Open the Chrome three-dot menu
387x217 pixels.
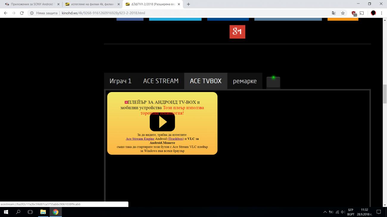[x=382, y=13]
